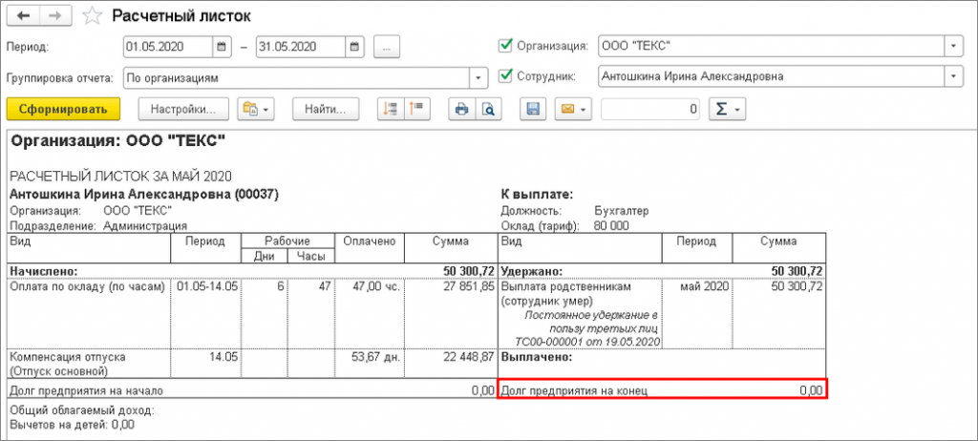
Task: Save report using the floppy disk icon
Action: 533,109
